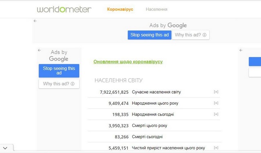Expand details for Народження сьогодні
Screen dimensions: 261x153
[216, 114]
